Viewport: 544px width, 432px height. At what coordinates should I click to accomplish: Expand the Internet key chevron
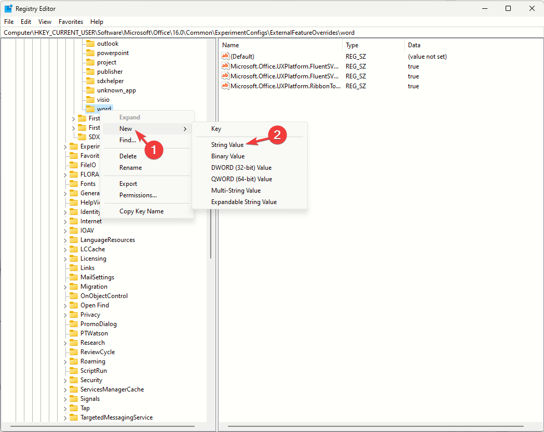[65, 221]
